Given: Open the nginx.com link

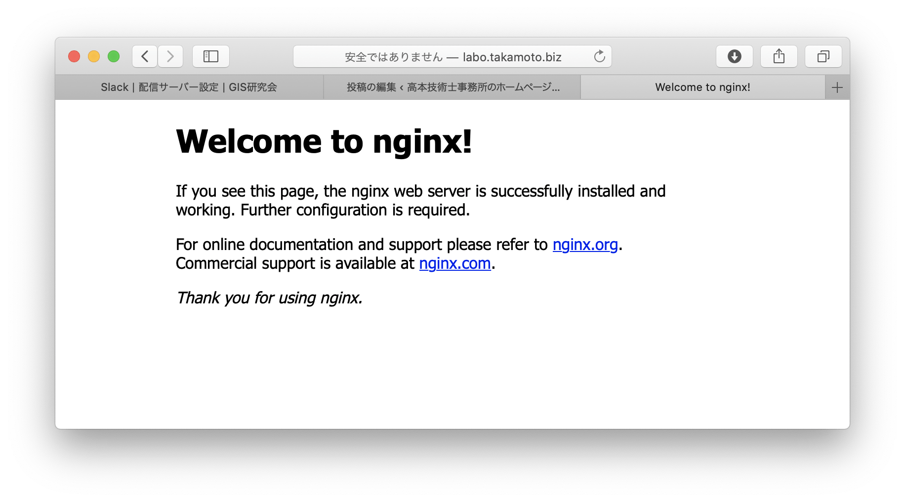Looking at the screenshot, I should click(455, 263).
